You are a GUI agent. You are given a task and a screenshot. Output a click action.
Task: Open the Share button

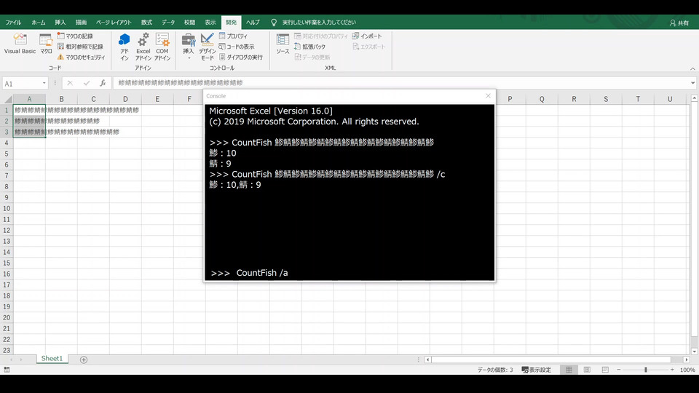(x=679, y=23)
